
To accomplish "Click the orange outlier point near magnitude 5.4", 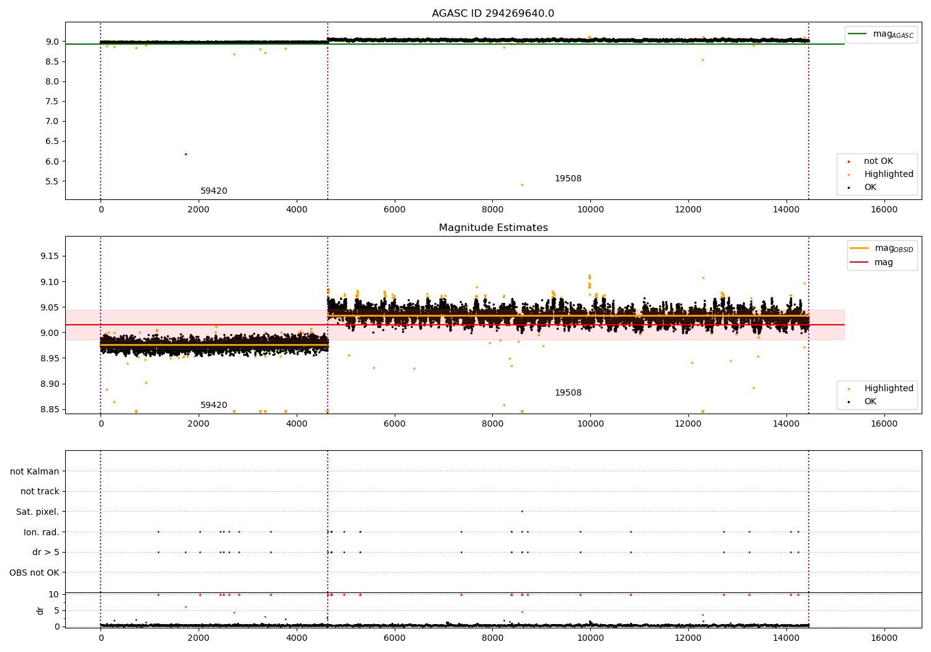I will (522, 184).
